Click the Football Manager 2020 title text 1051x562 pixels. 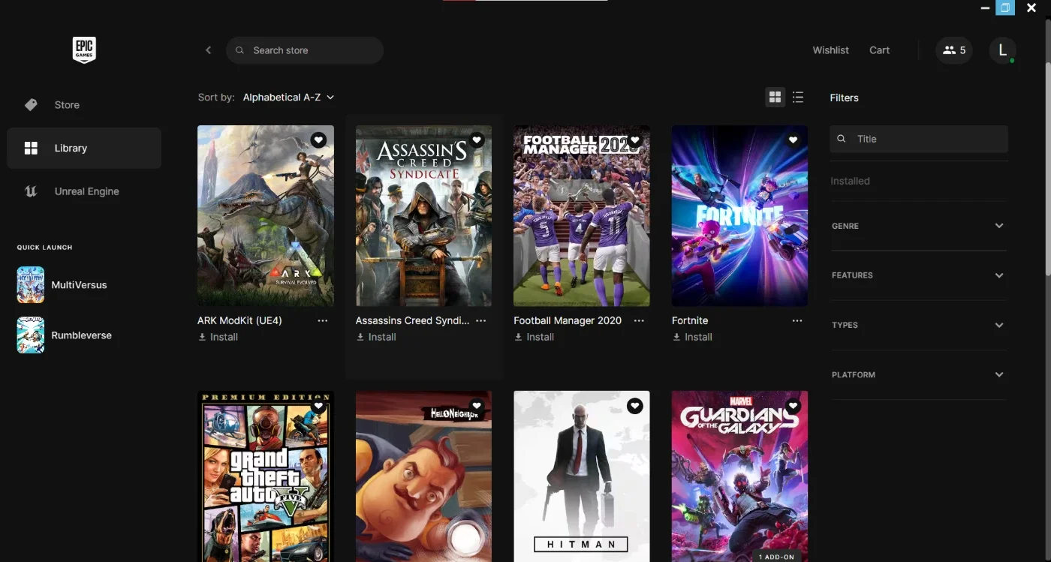tap(568, 320)
